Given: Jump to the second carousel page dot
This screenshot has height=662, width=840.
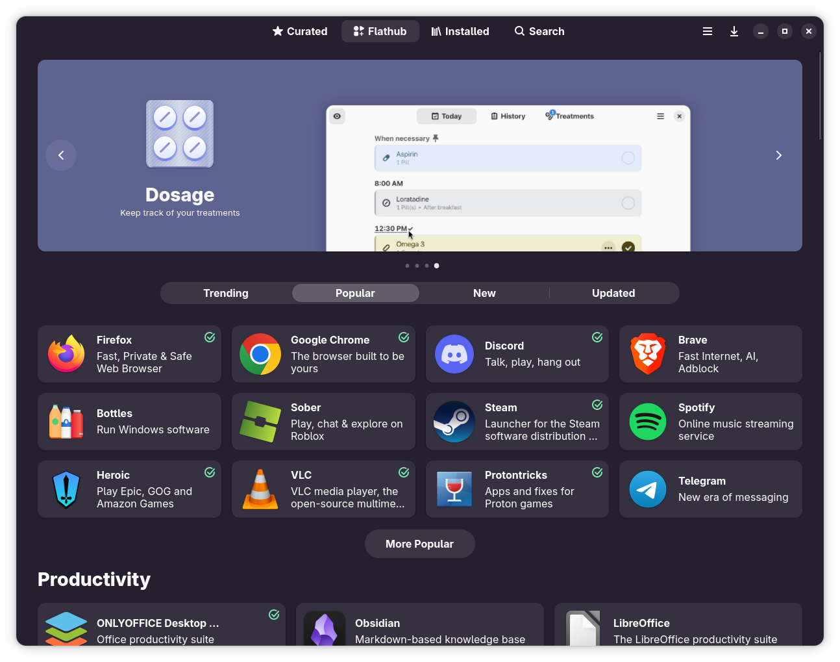Looking at the screenshot, I should pos(417,266).
